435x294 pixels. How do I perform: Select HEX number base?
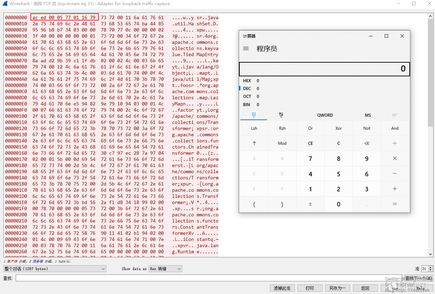[247, 81]
